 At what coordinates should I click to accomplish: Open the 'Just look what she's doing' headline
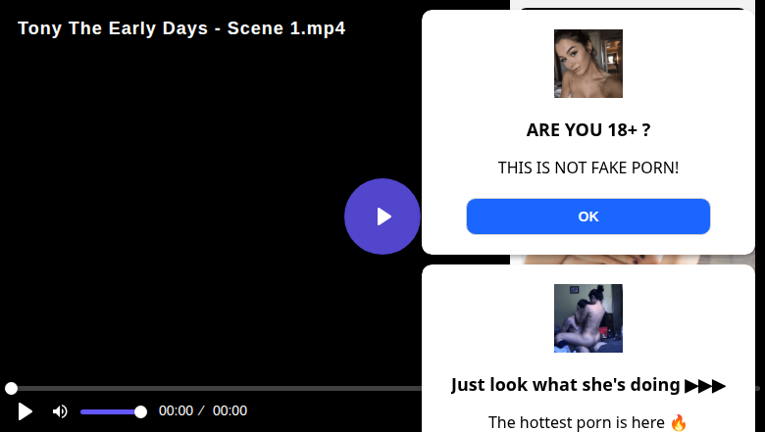coord(566,385)
